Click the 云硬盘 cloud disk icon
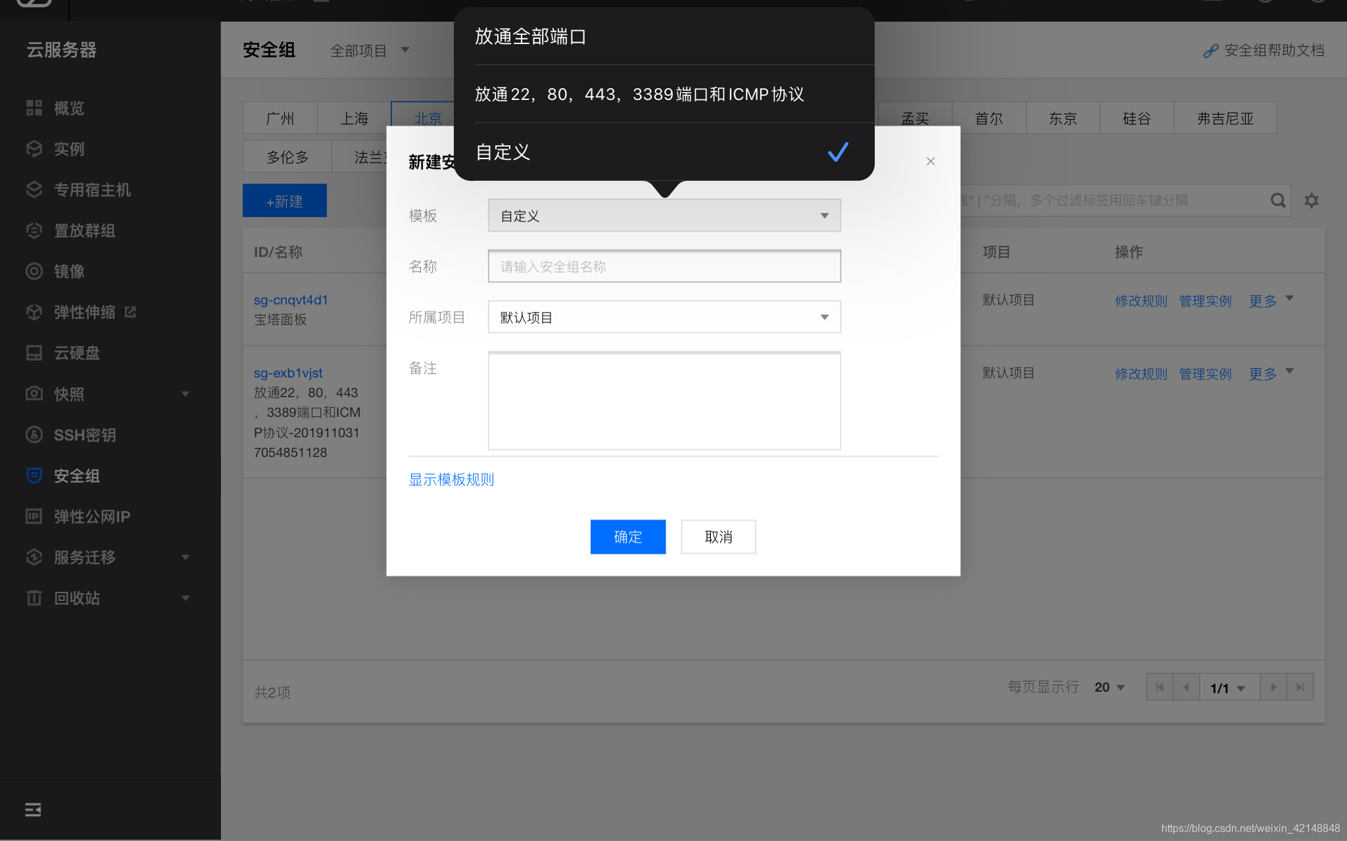This screenshot has width=1347, height=841. point(34,352)
